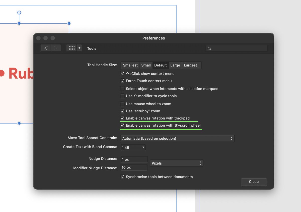Click the rotation handle above selection
The image size is (301, 212).
click(19, 13)
